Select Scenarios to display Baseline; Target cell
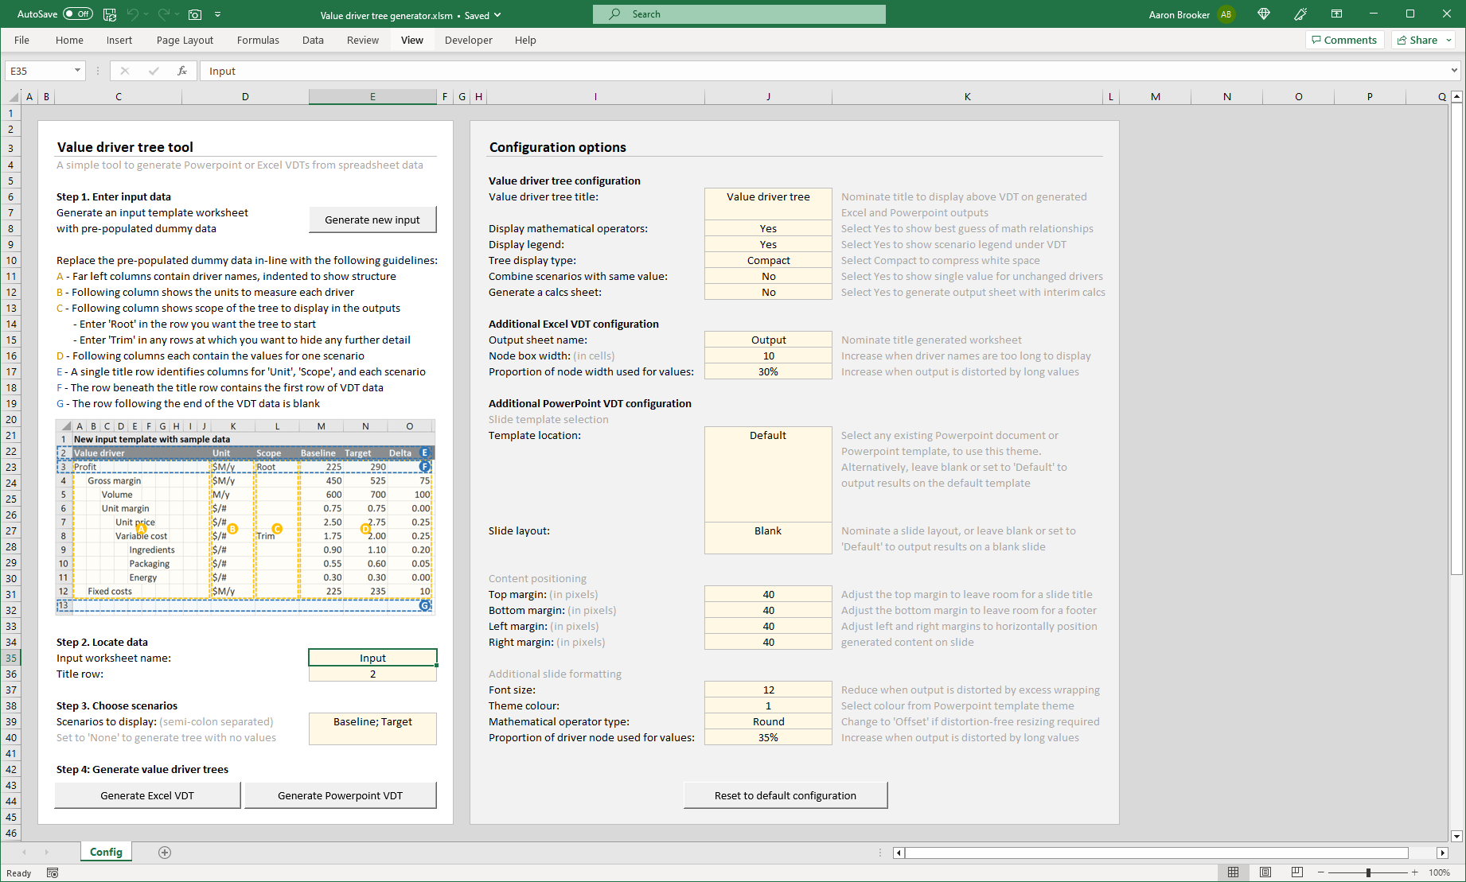Viewport: 1466px width, 882px height. point(372,729)
